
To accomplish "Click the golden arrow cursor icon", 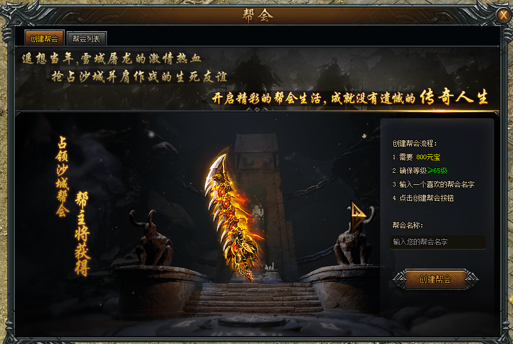I will pyautogui.click(x=357, y=215).
